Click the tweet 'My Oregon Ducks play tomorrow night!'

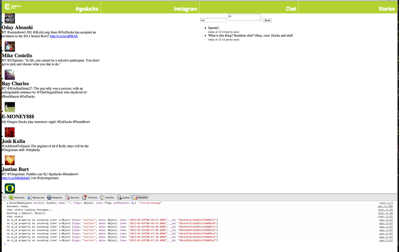tap(46, 122)
